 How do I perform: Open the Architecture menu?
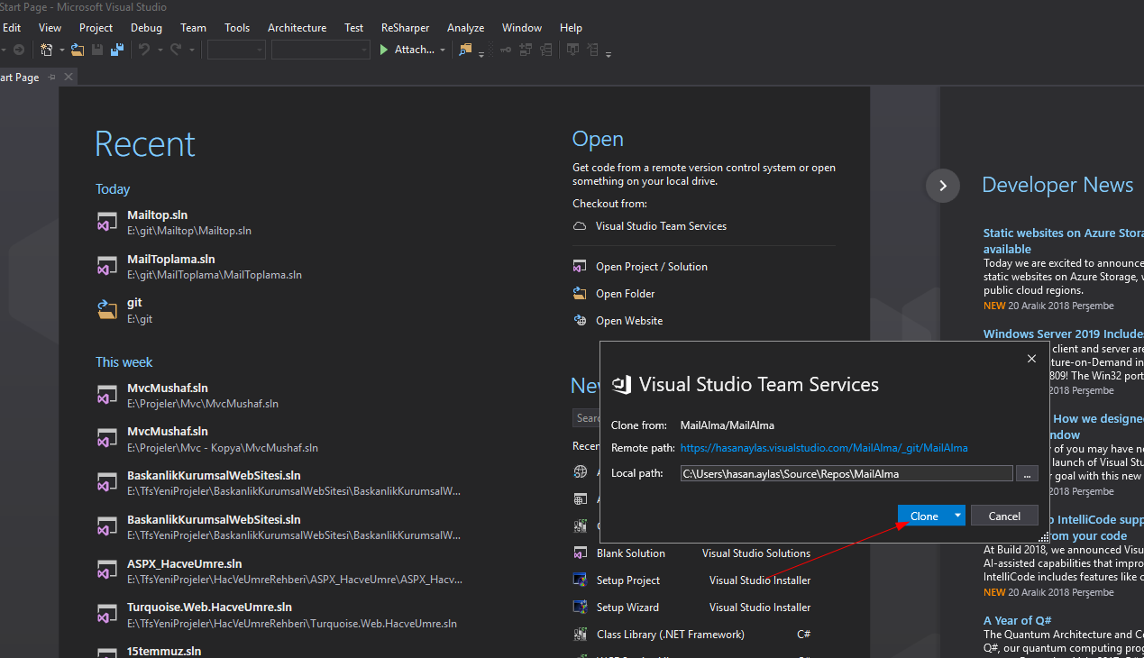[x=297, y=28]
